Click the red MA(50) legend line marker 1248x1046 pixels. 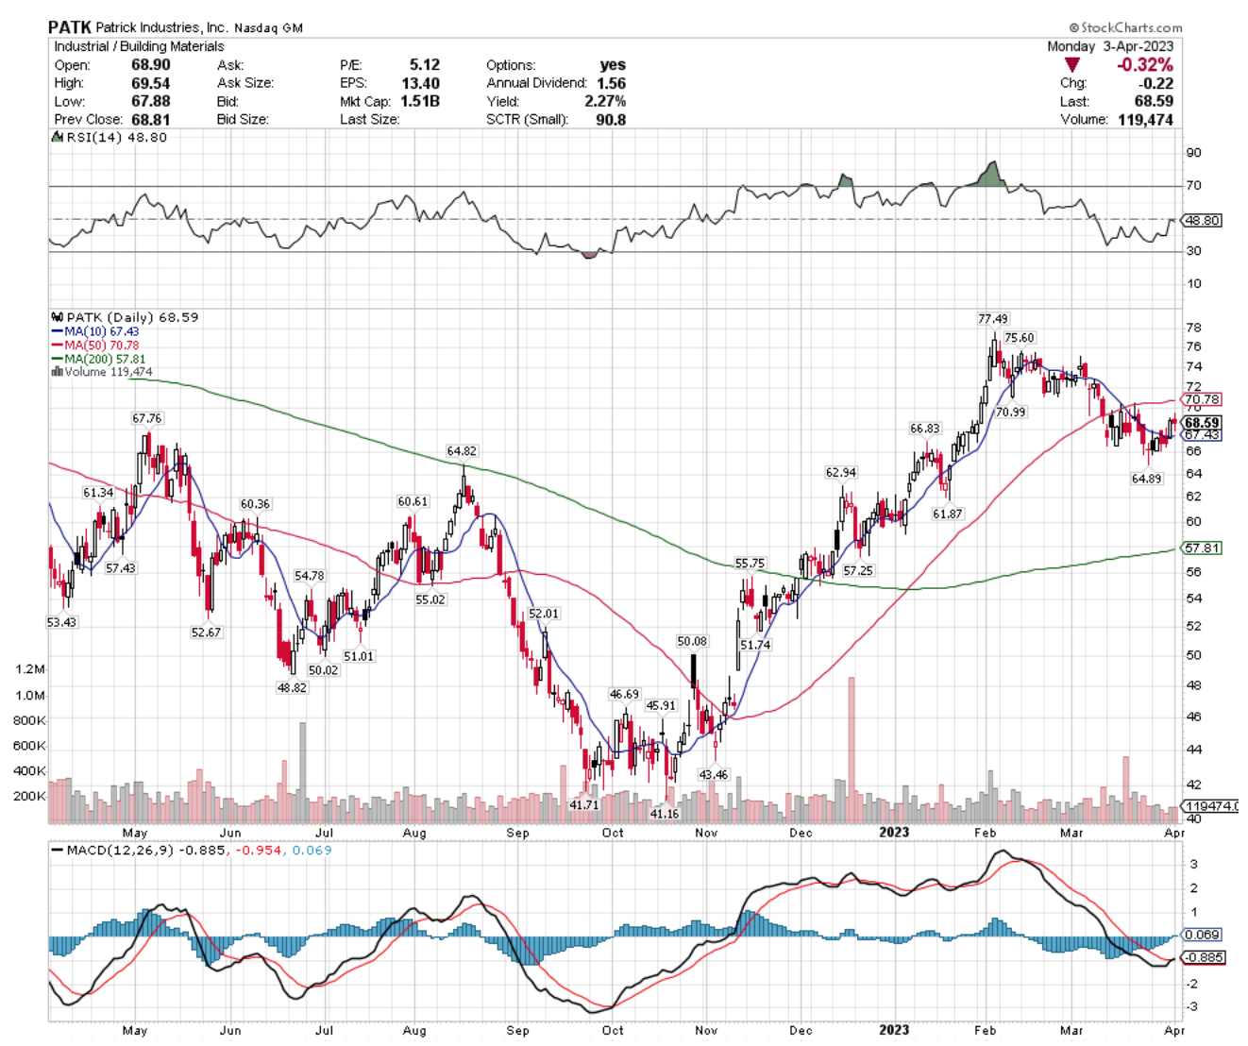tap(57, 346)
